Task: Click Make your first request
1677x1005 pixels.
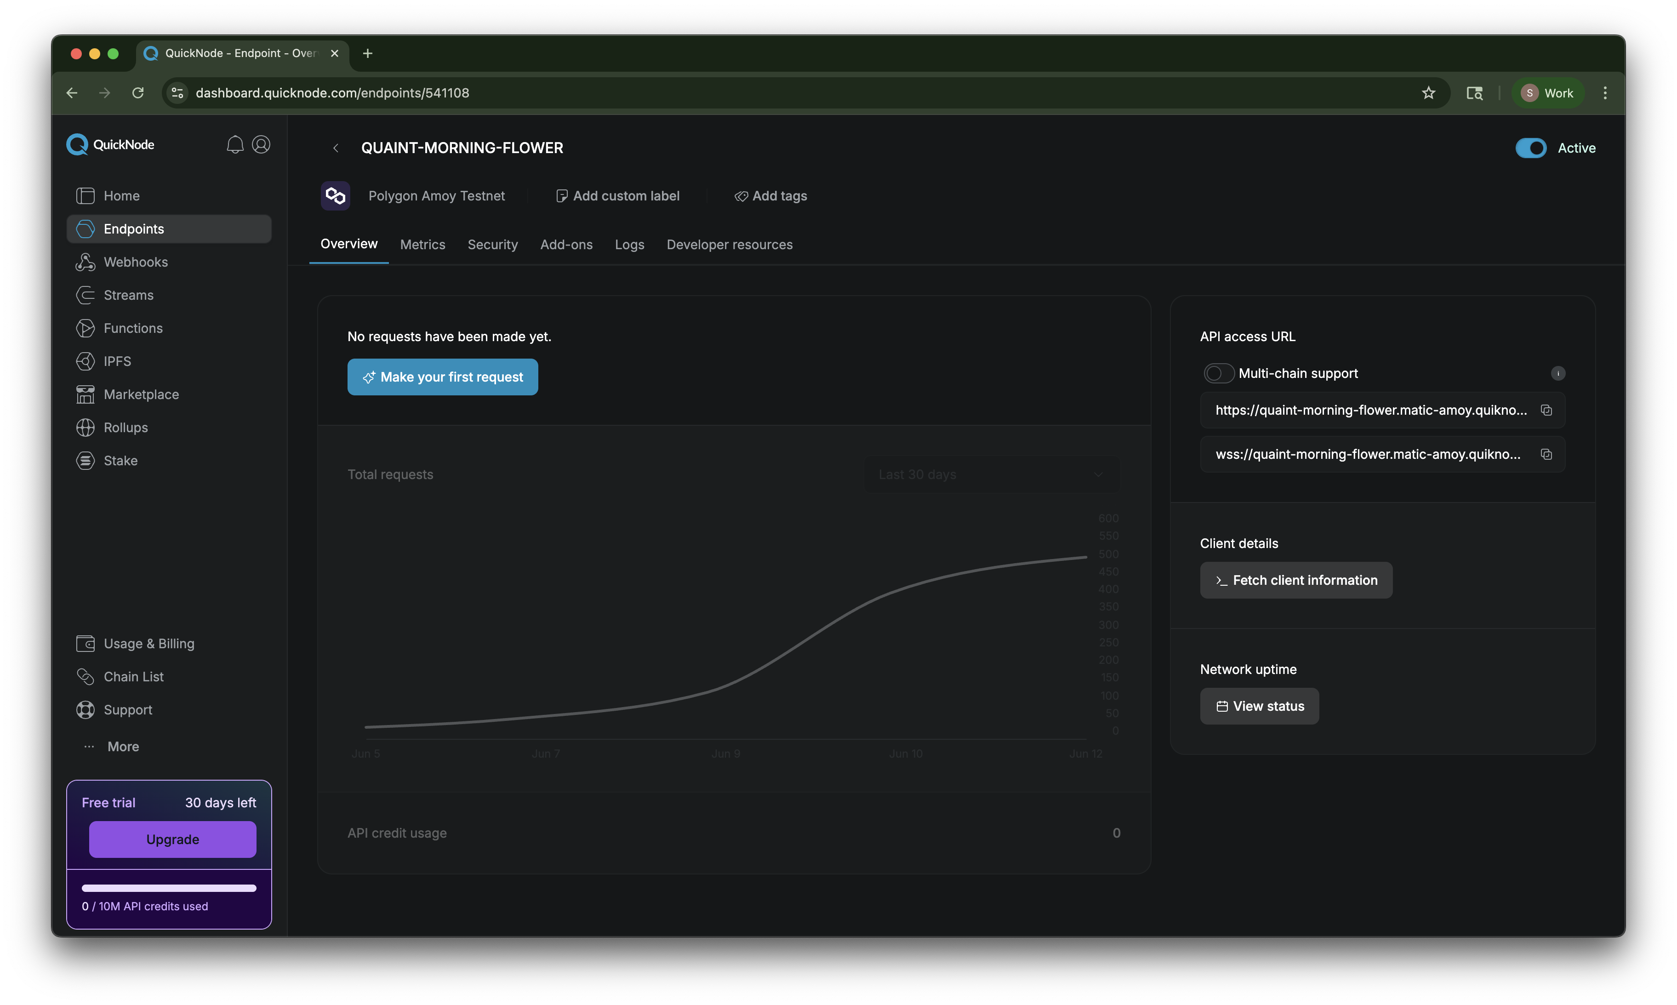Action: pos(442,377)
